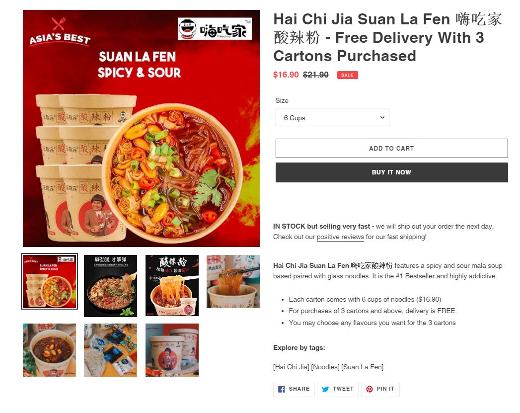Select the first red Suan La Fen thumbnail

click(x=49, y=281)
